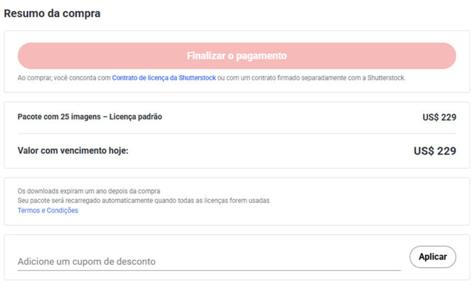Open the Contrato de licença da Shutterstock link

tap(164, 78)
